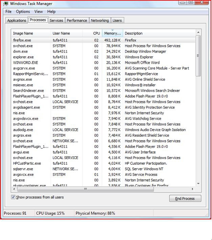The height and width of the screenshot is (240, 212).
Task: Switch to the Users tab
Action: (x=117, y=21)
